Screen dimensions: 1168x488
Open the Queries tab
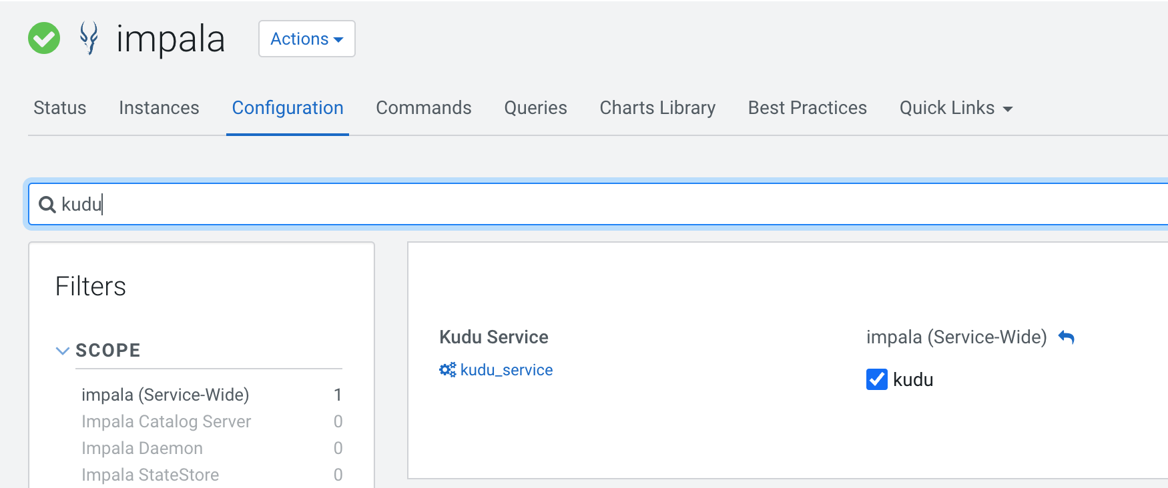point(535,108)
